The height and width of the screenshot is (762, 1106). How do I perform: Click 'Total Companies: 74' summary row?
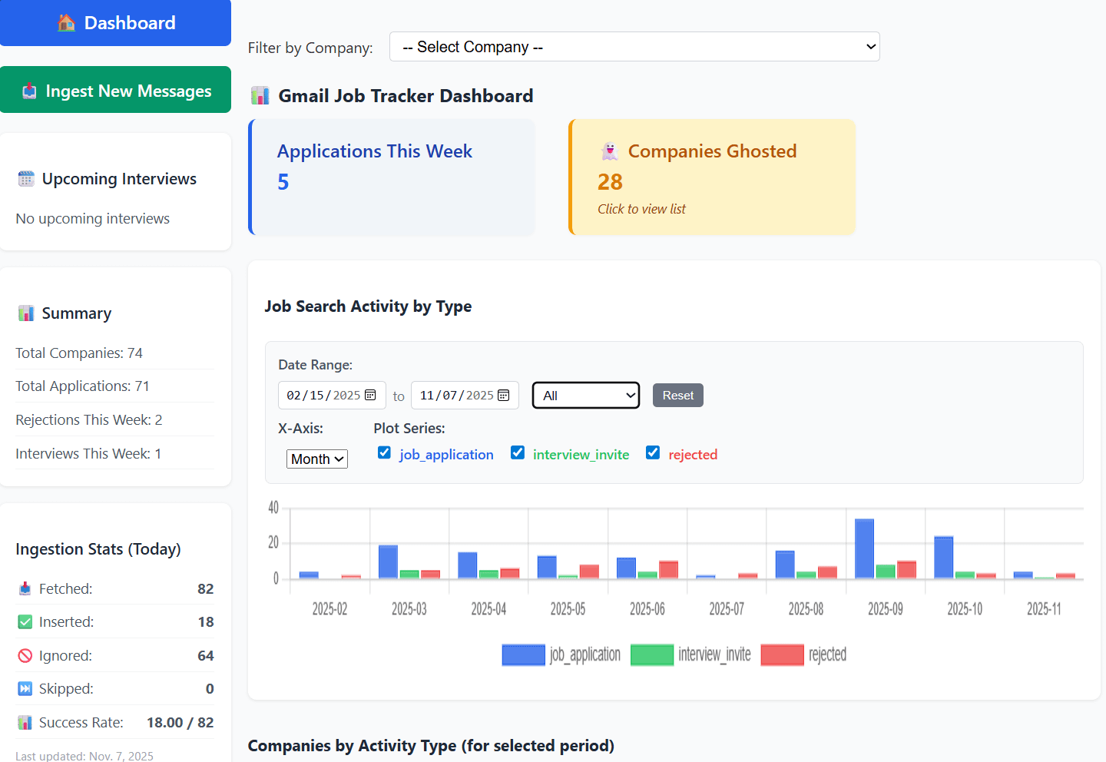coord(115,353)
